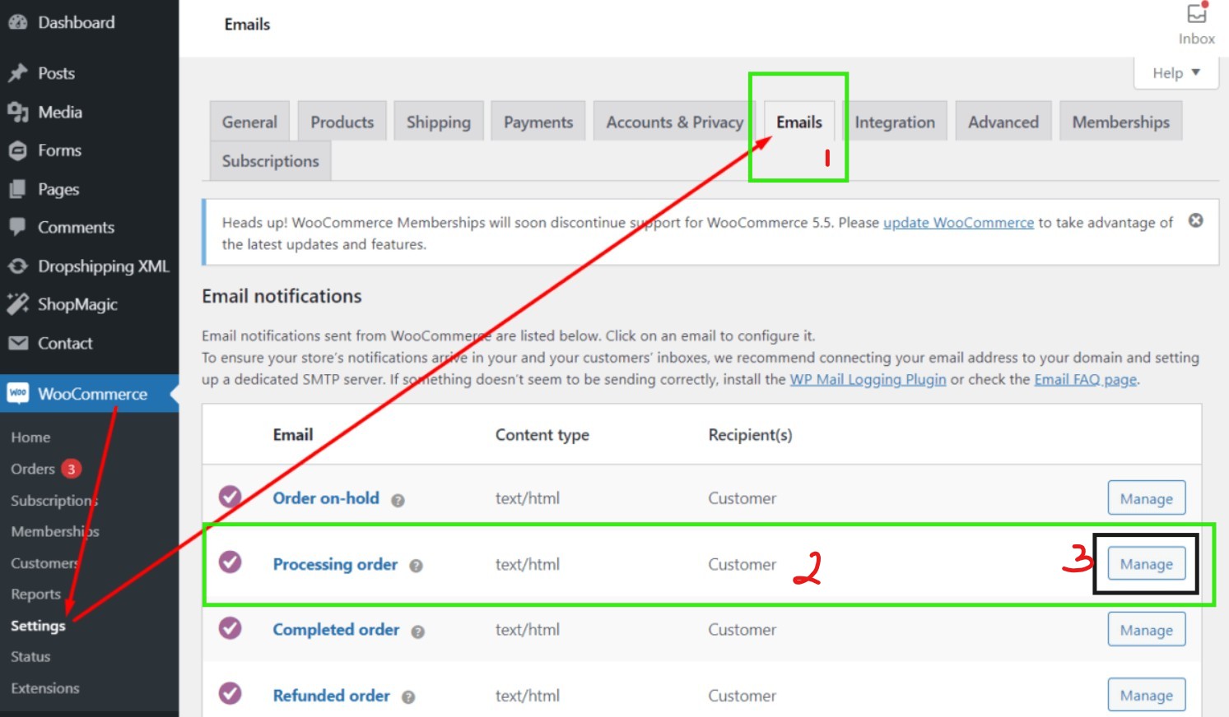Open the General settings tab
The image size is (1229, 717).
tap(249, 122)
